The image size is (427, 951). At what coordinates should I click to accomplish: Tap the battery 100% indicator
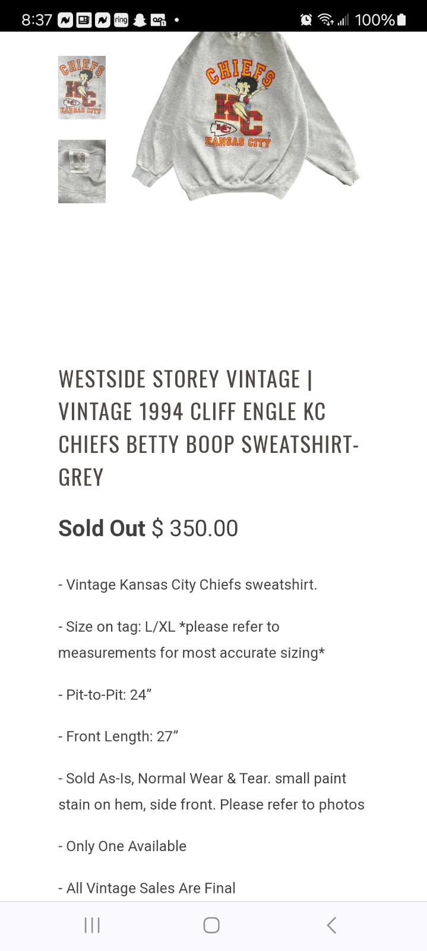pyautogui.click(x=381, y=20)
